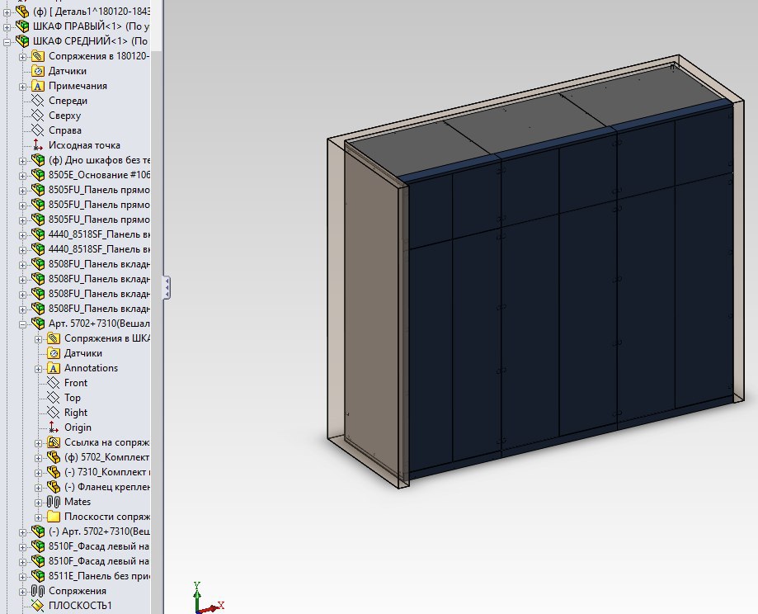Click the 8505E_Основание component icon
The width and height of the screenshot is (758, 614).
38,175
